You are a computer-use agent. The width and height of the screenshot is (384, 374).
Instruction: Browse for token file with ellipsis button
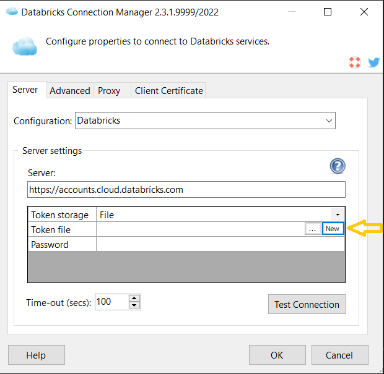313,229
